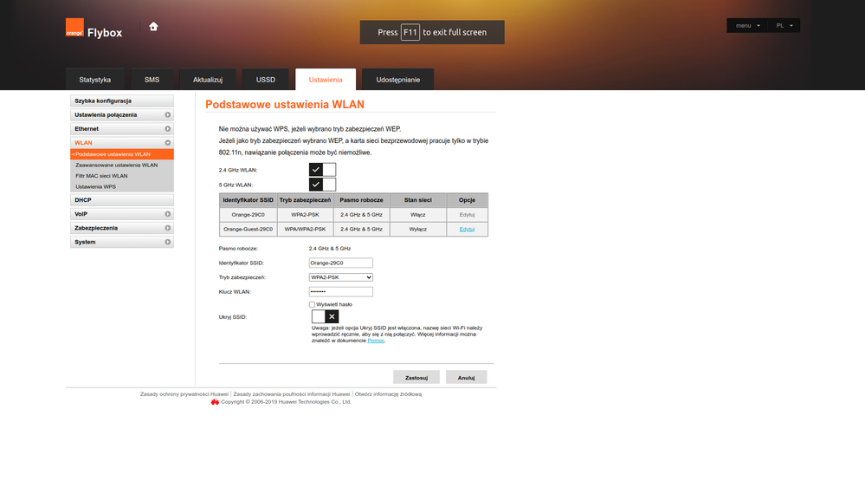Collapse WLAN section arrow icon
Image resolution: width=865 pixels, height=487 pixels.
(x=168, y=142)
